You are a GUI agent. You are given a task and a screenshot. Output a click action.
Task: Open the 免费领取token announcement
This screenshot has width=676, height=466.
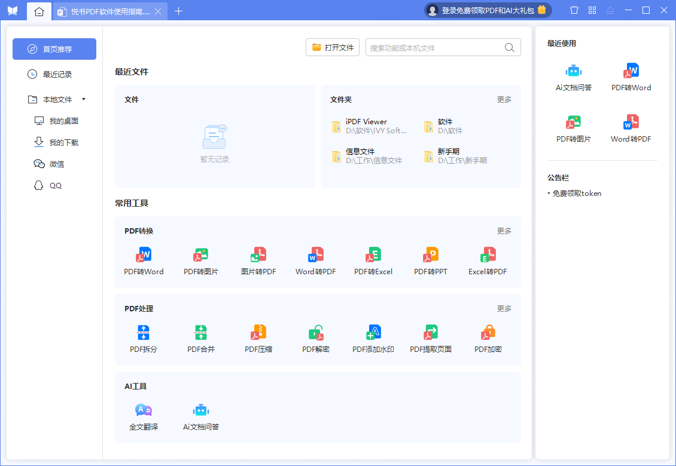pyautogui.click(x=577, y=194)
